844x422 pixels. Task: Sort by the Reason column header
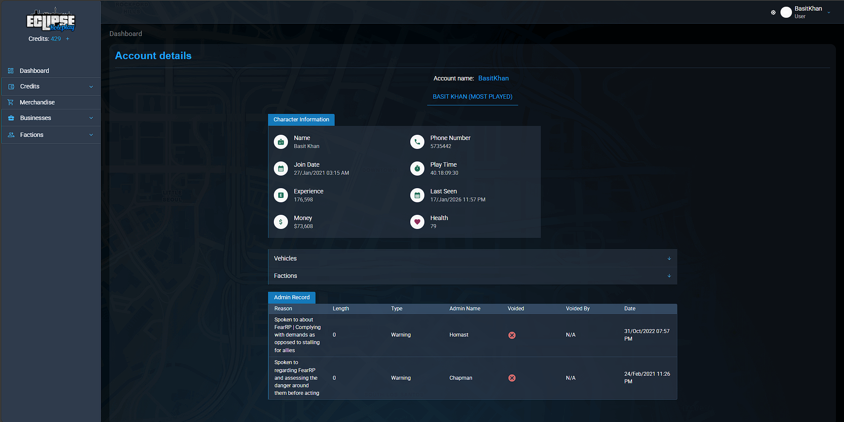pyautogui.click(x=283, y=309)
